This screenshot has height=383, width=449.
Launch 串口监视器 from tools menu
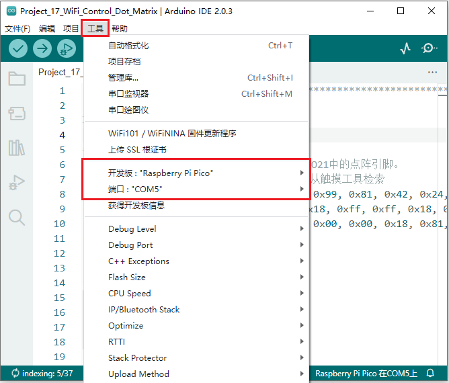pos(196,93)
